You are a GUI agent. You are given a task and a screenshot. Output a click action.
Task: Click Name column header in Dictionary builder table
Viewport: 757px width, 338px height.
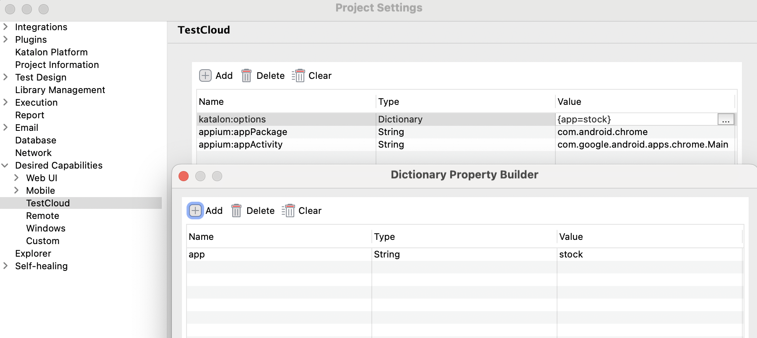[x=279, y=237]
